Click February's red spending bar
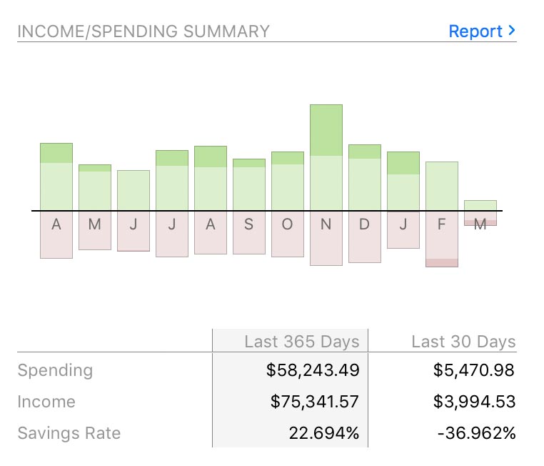The image size is (544, 466). click(x=442, y=239)
